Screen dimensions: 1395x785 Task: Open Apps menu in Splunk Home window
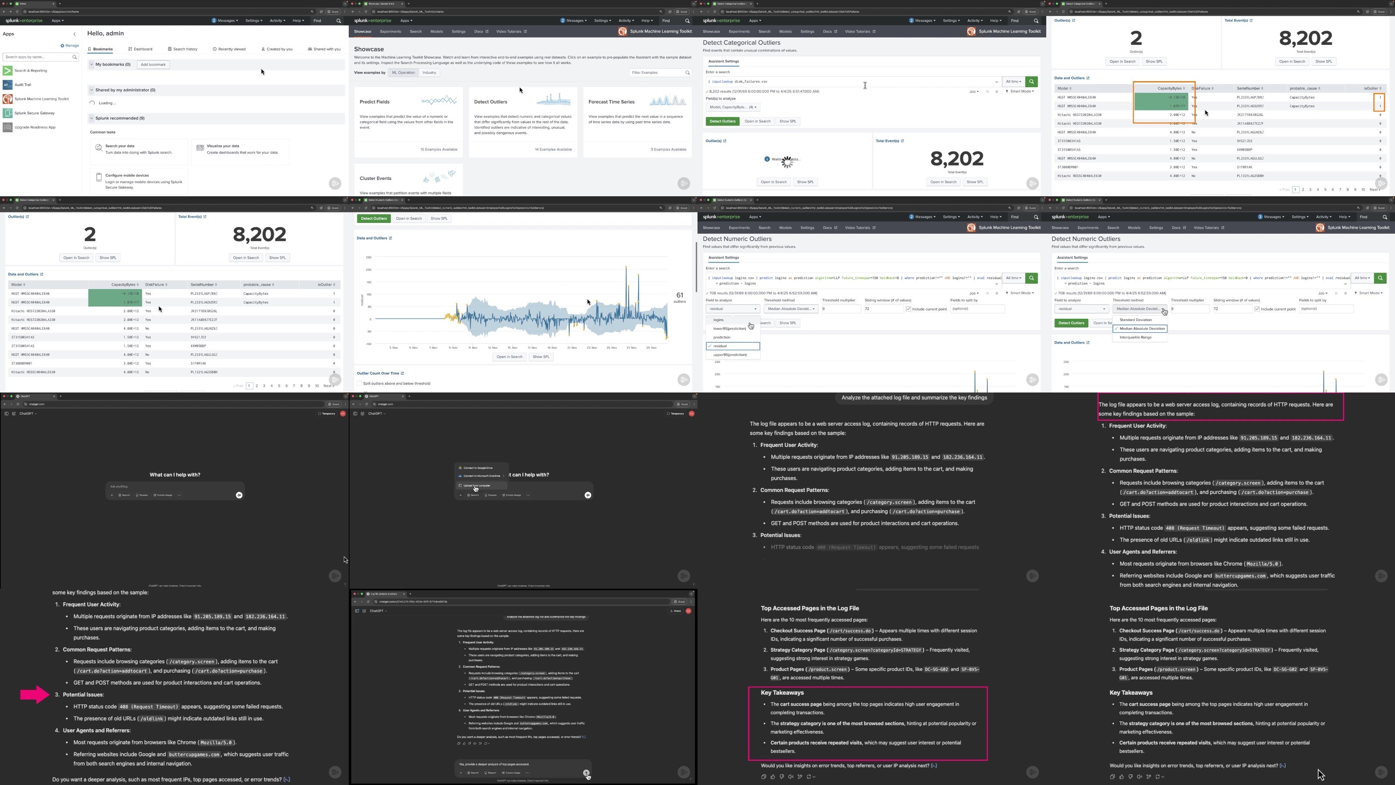pyautogui.click(x=58, y=20)
